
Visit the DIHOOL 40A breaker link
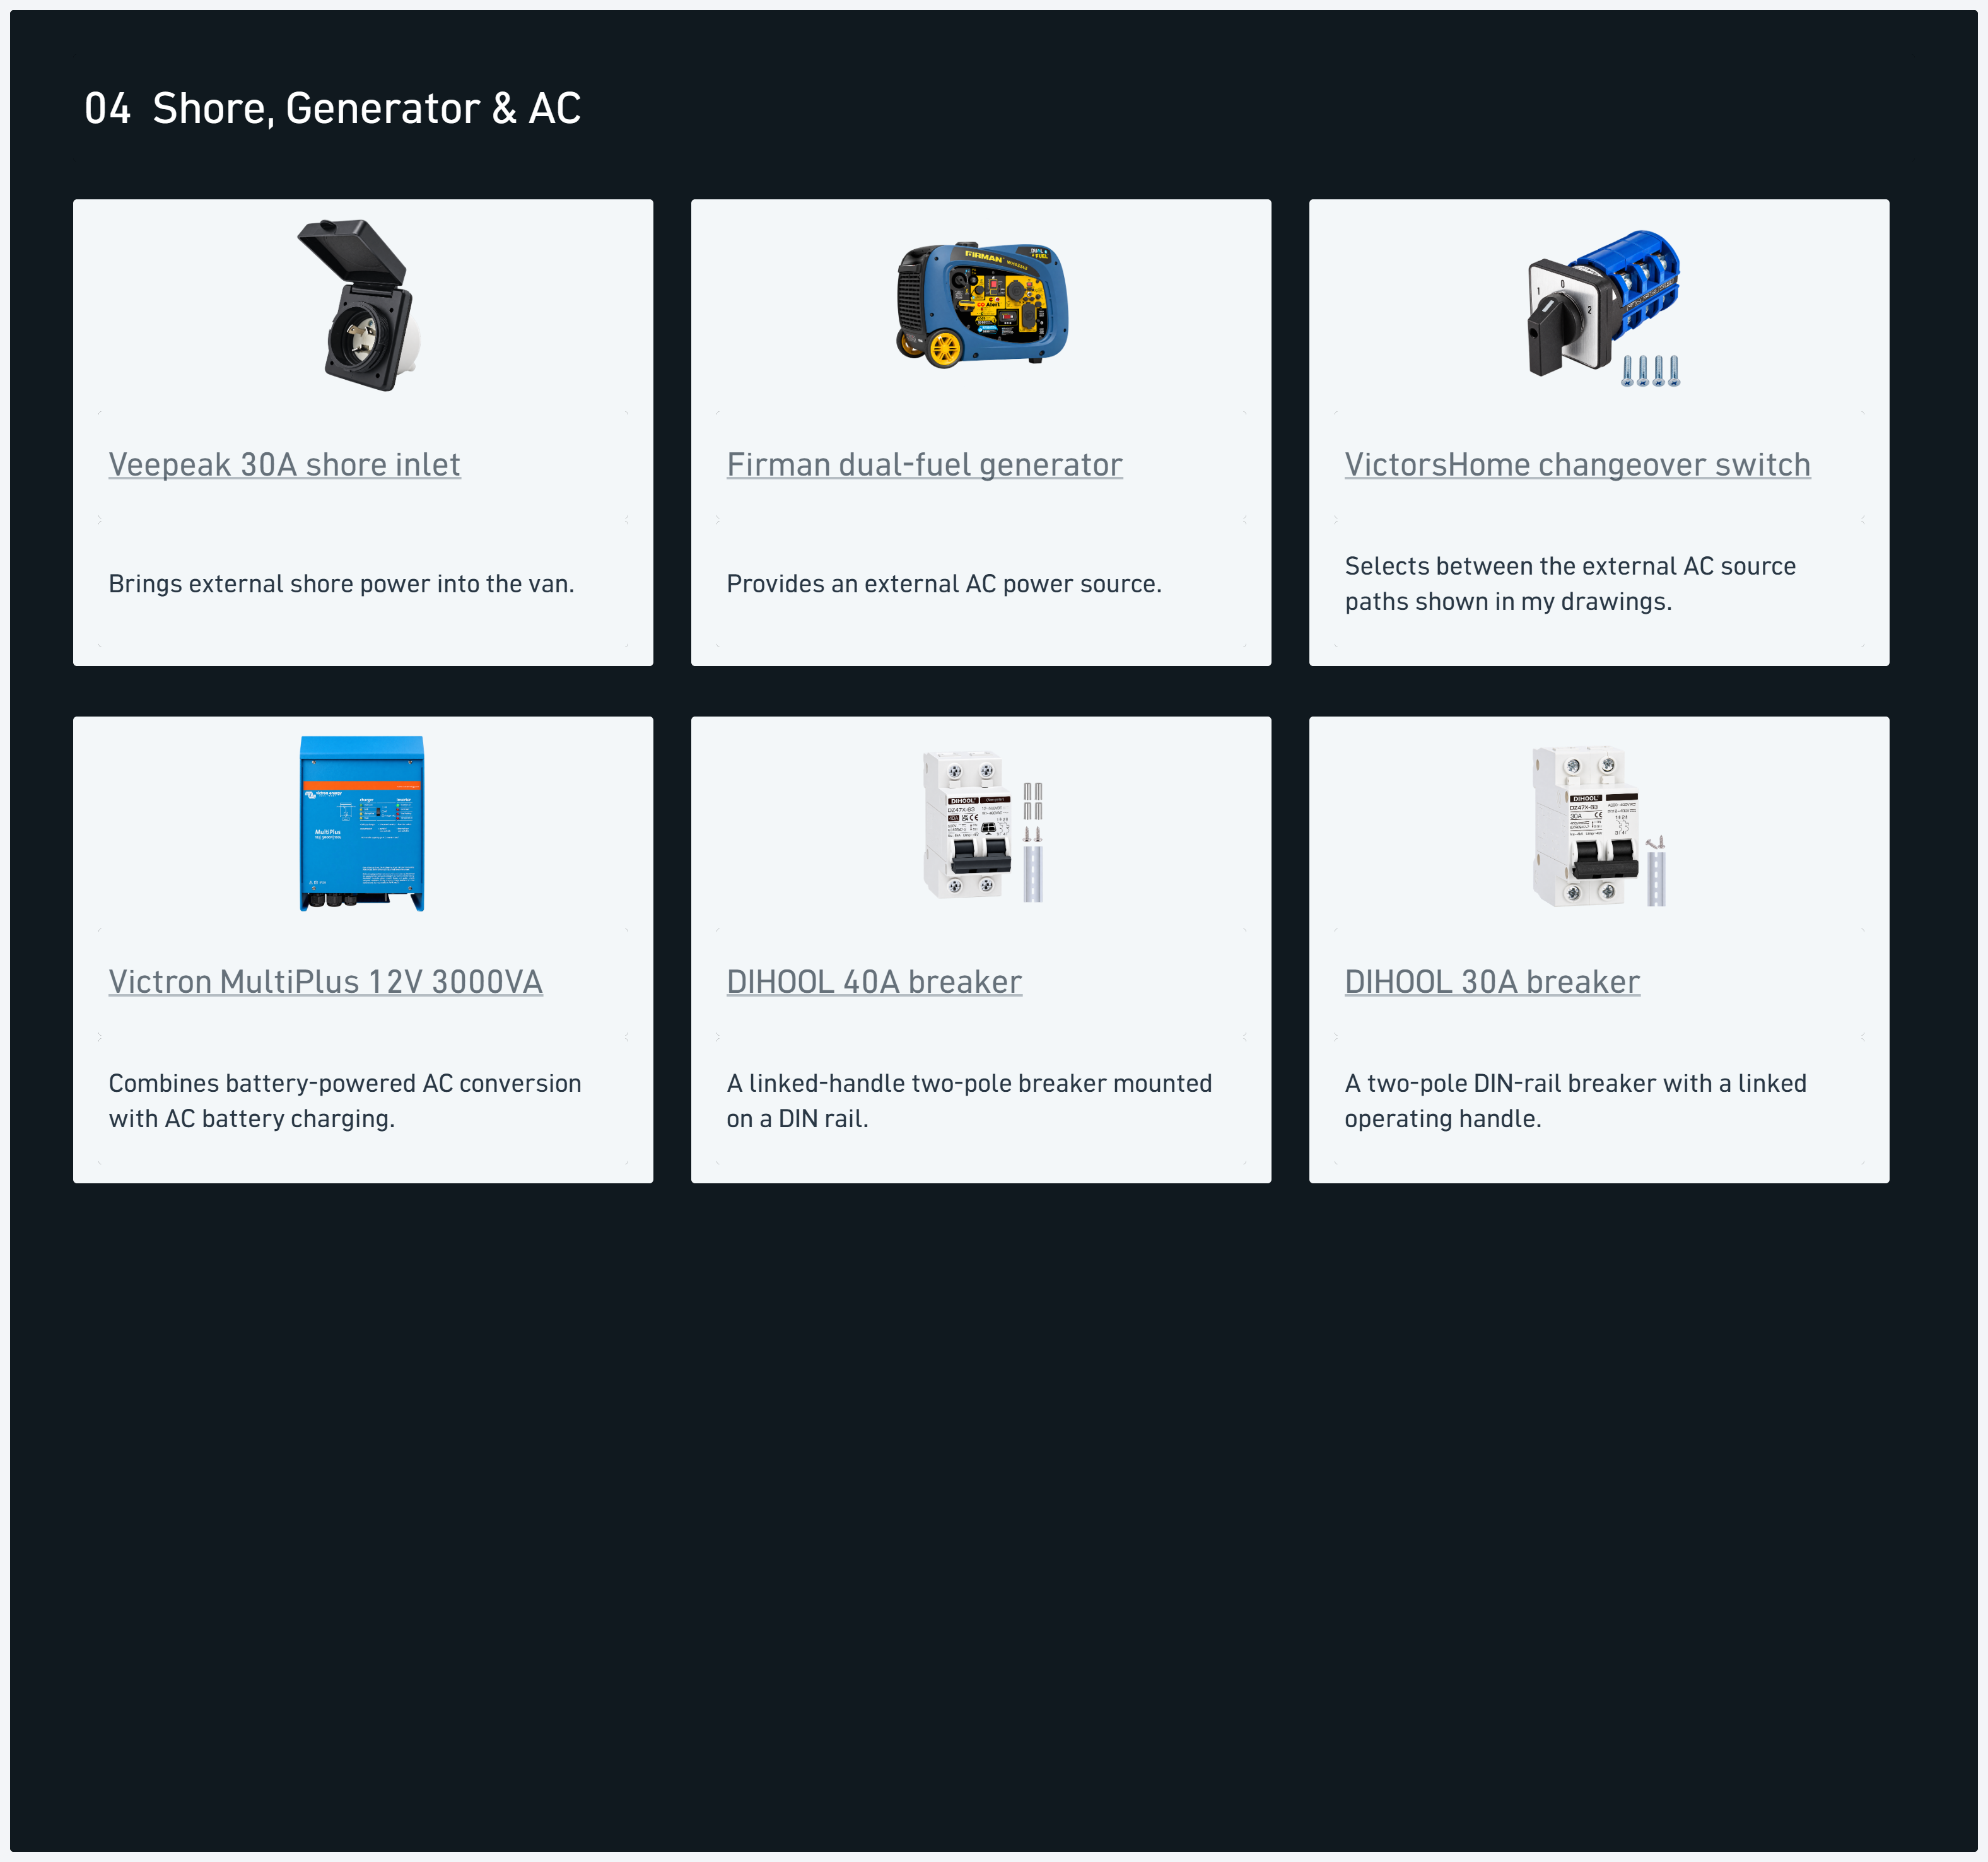874,982
